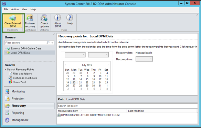This screenshot has width=202, height=129.
Task: Sort by Last Modified column header
Action: (162, 111)
